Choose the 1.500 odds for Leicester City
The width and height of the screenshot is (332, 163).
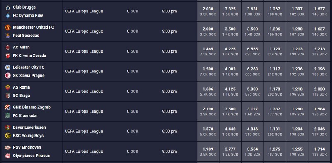pyautogui.click(x=208, y=72)
